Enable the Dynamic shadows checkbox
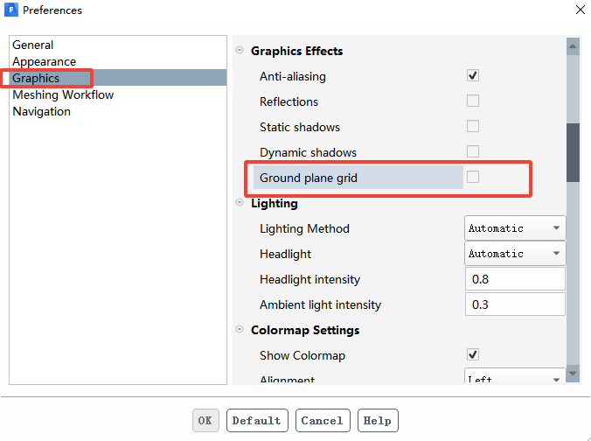 [473, 151]
